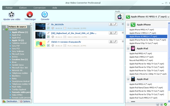Click scissors clip icon for flv_06559.flv
Image resolution: width=170 pixels, height=106 pixels.
coord(111,24)
